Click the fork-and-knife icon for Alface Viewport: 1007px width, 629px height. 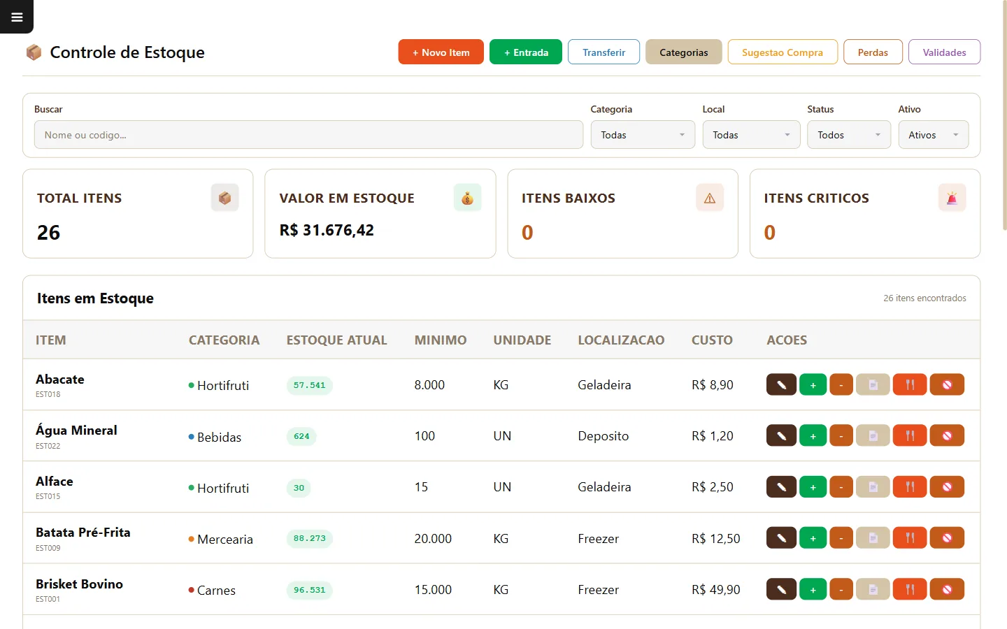pos(910,486)
